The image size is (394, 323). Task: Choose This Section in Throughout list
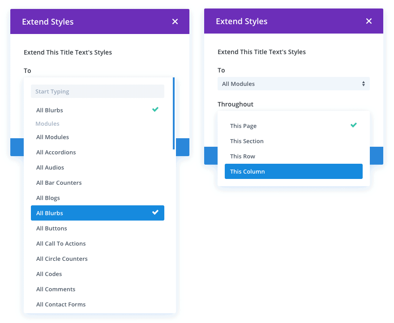(247, 141)
